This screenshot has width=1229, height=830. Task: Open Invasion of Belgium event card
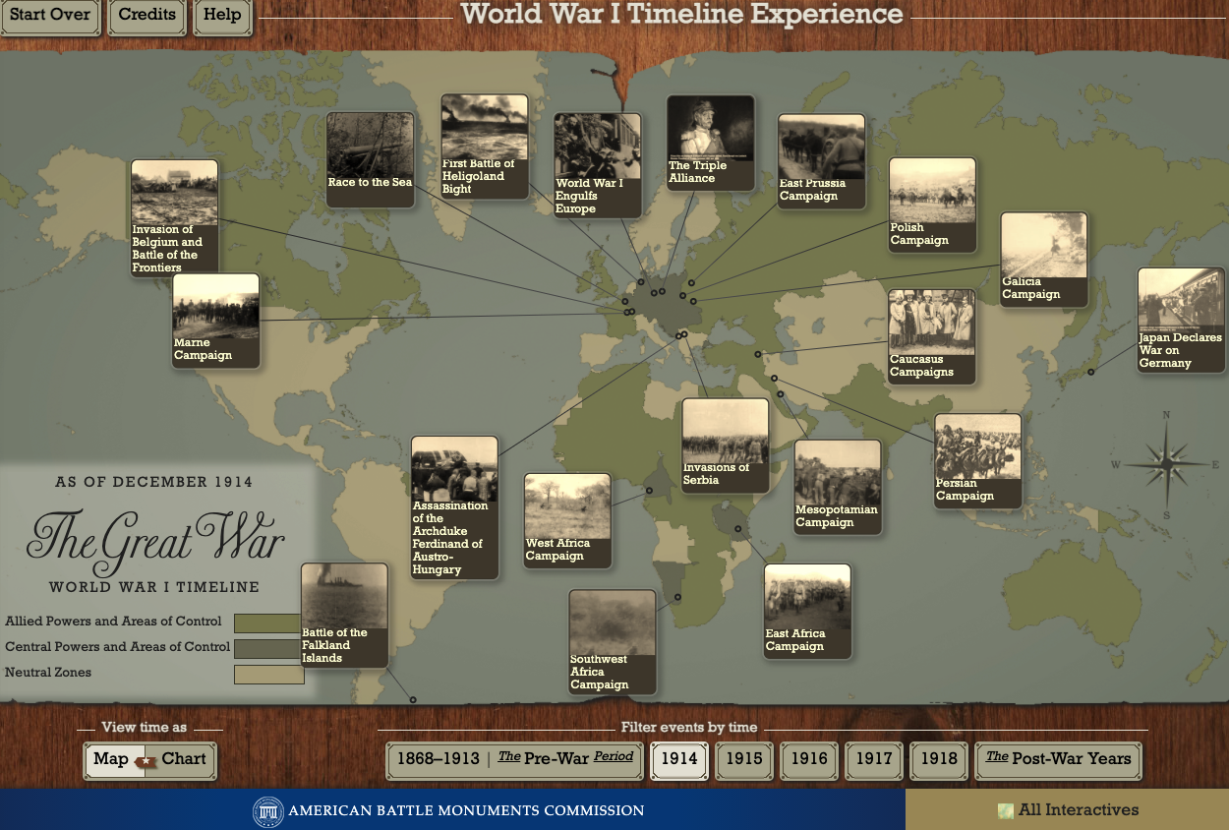[175, 217]
